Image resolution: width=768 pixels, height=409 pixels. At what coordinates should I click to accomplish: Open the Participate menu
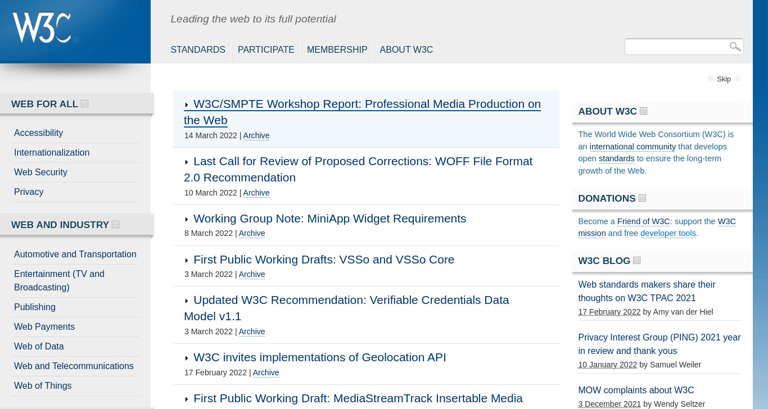266,49
